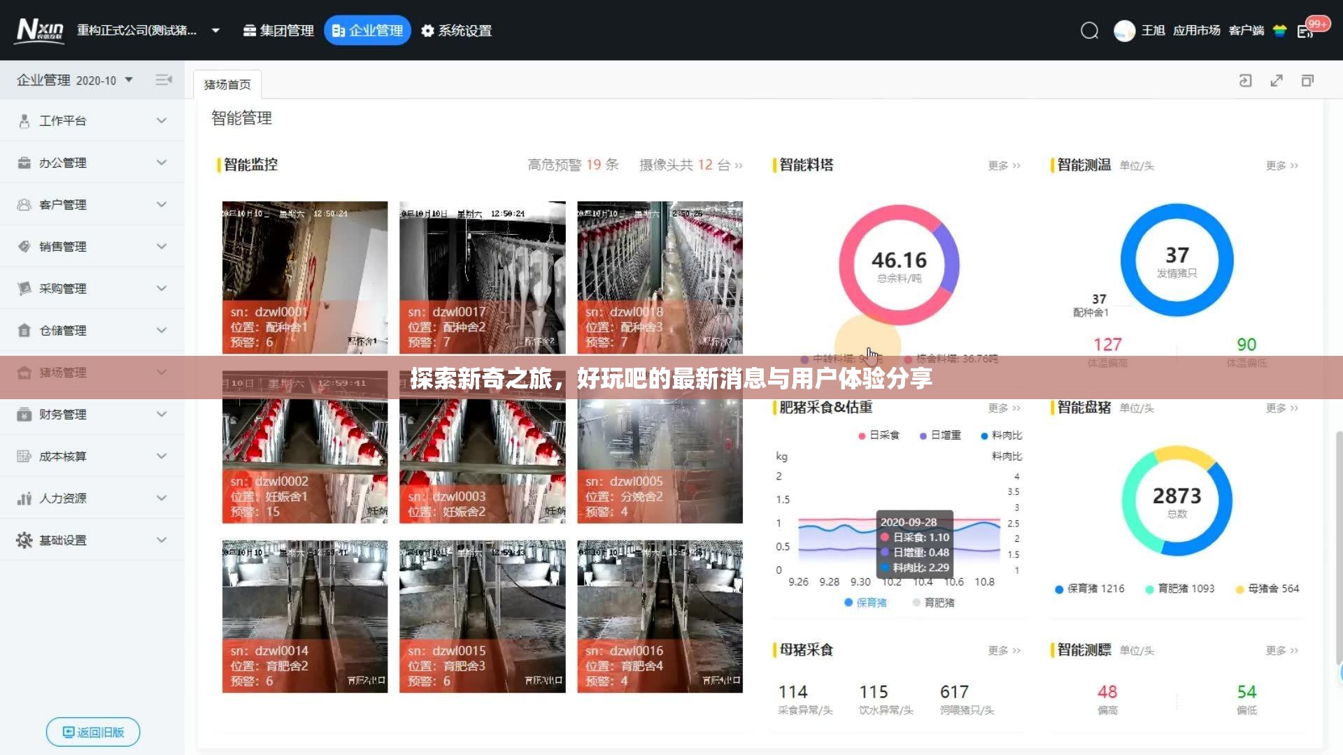
Task: Expand the 客户管理 menu chevron
Action: click(x=162, y=205)
